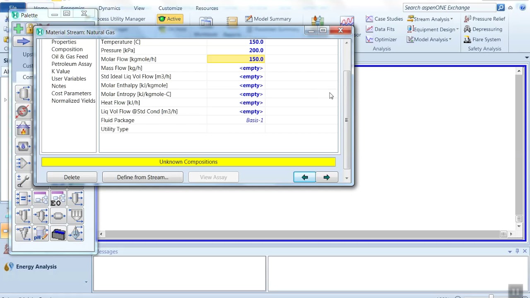
Task: Pick the adjust wrench icon in Palette
Action: coord(23,180)
